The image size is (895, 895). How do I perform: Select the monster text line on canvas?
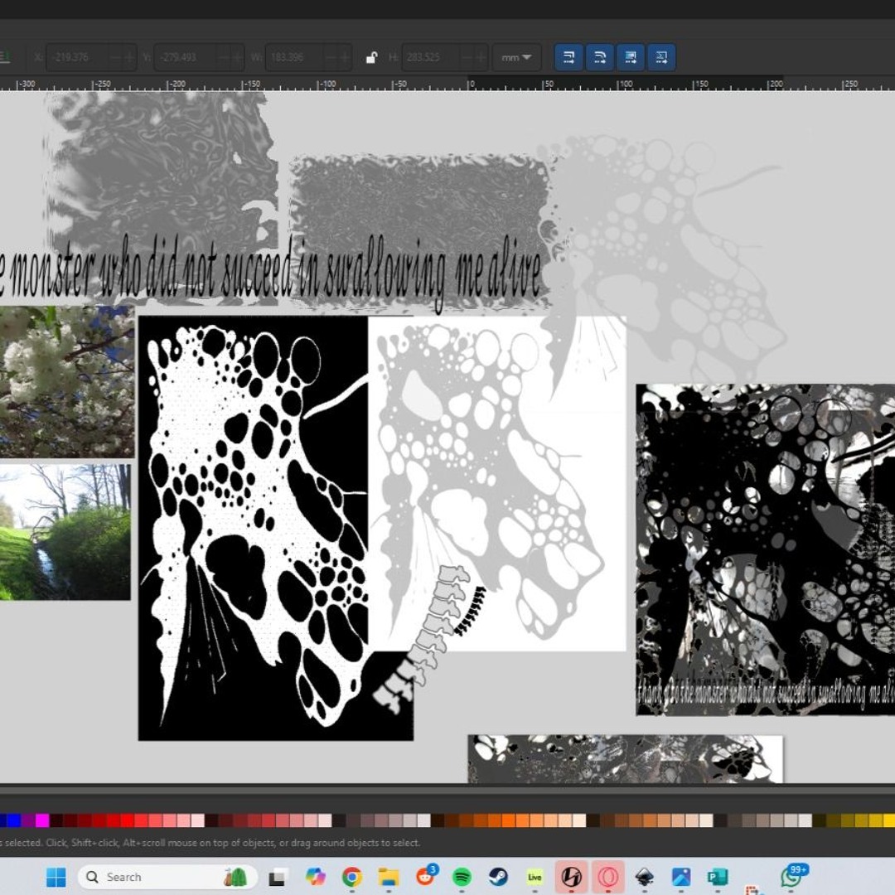click(273, 274)
